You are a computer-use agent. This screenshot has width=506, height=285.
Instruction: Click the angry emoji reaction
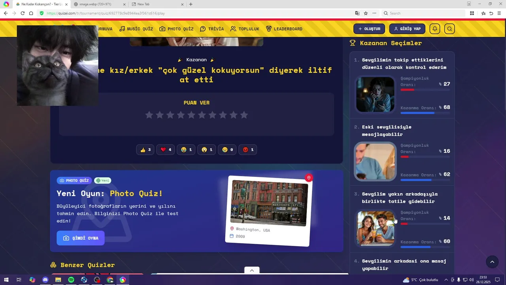click(248, 150)
